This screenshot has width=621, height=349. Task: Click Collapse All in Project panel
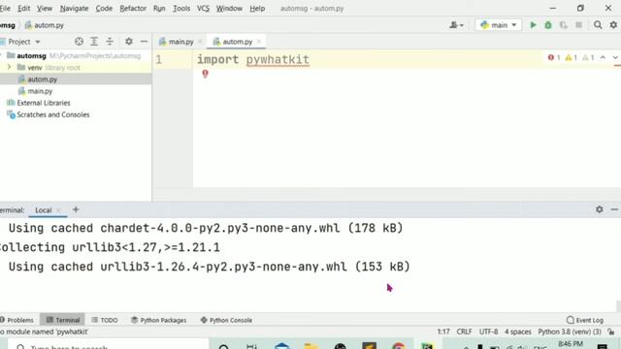point(110,41)
